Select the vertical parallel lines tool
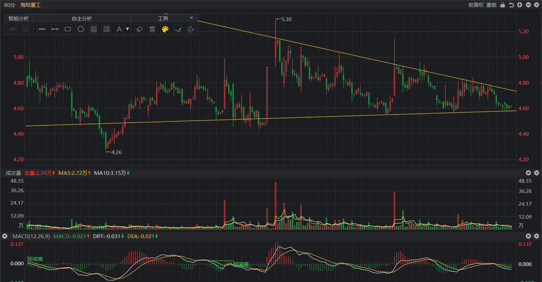 pos(93,29)
